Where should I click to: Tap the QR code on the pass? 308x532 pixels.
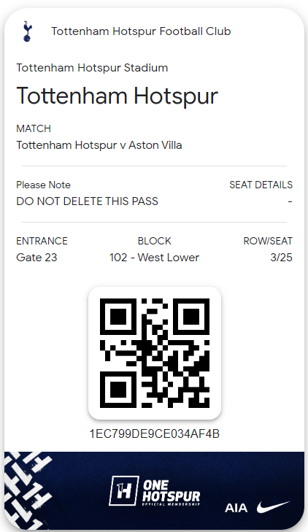point(155,353)
